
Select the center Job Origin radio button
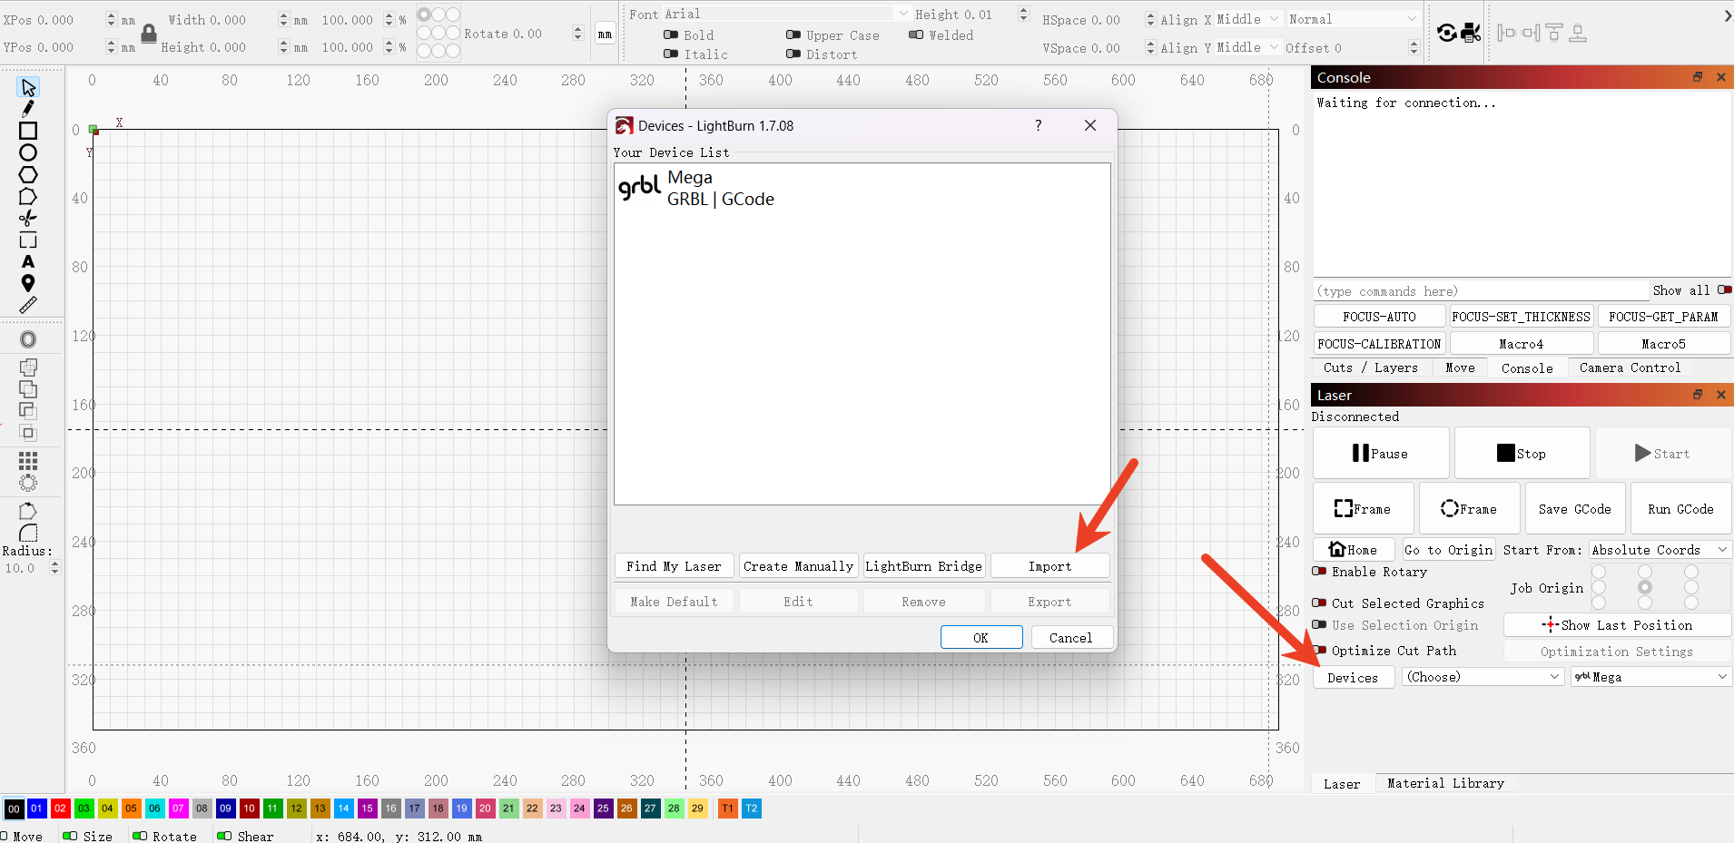click(x=1645, y=587)
